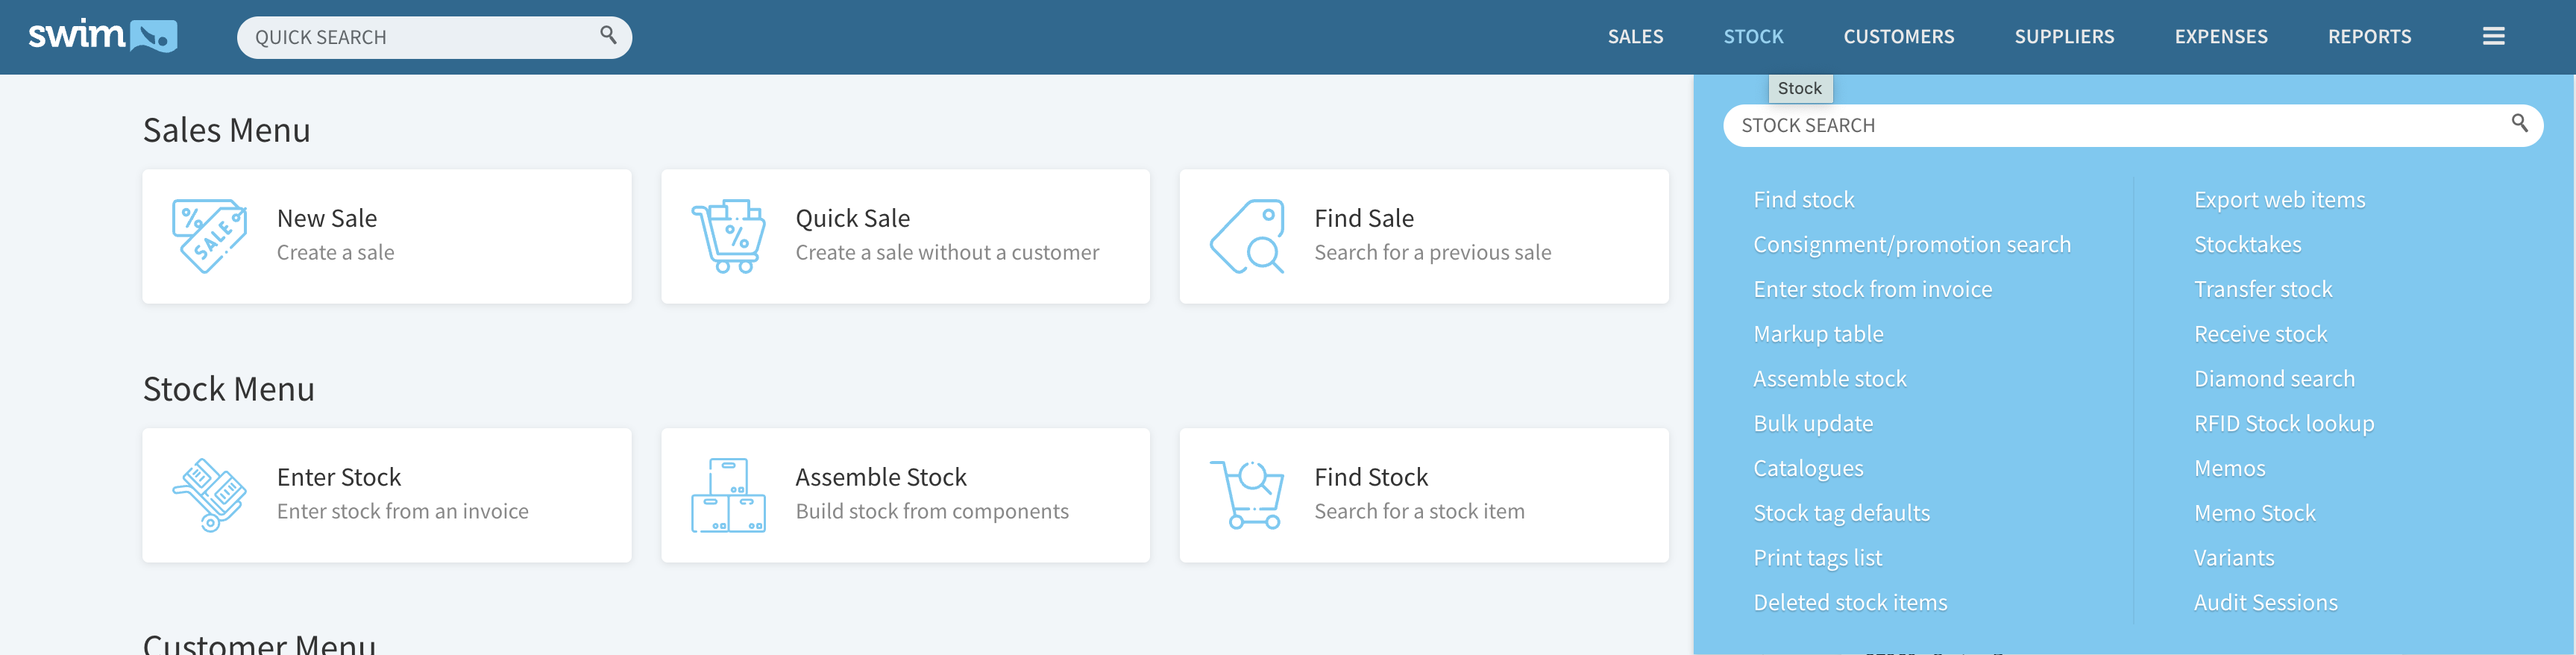Viewport: 2576px width, 655px height.
Task: Open the Deleted stock items link
Action: (x=1849, y=602)
